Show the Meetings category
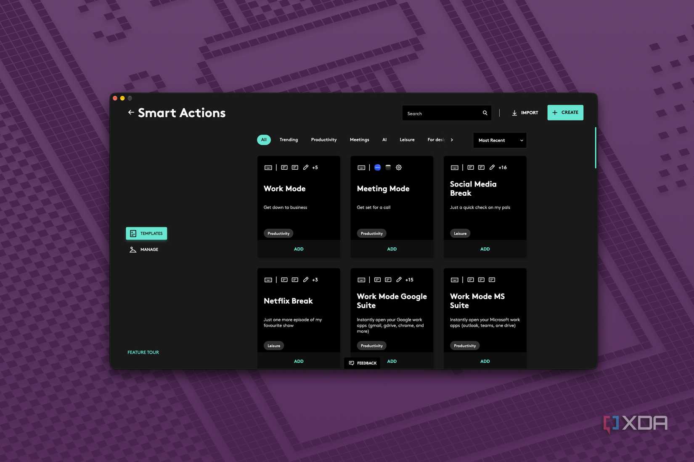 coord(360,140)
